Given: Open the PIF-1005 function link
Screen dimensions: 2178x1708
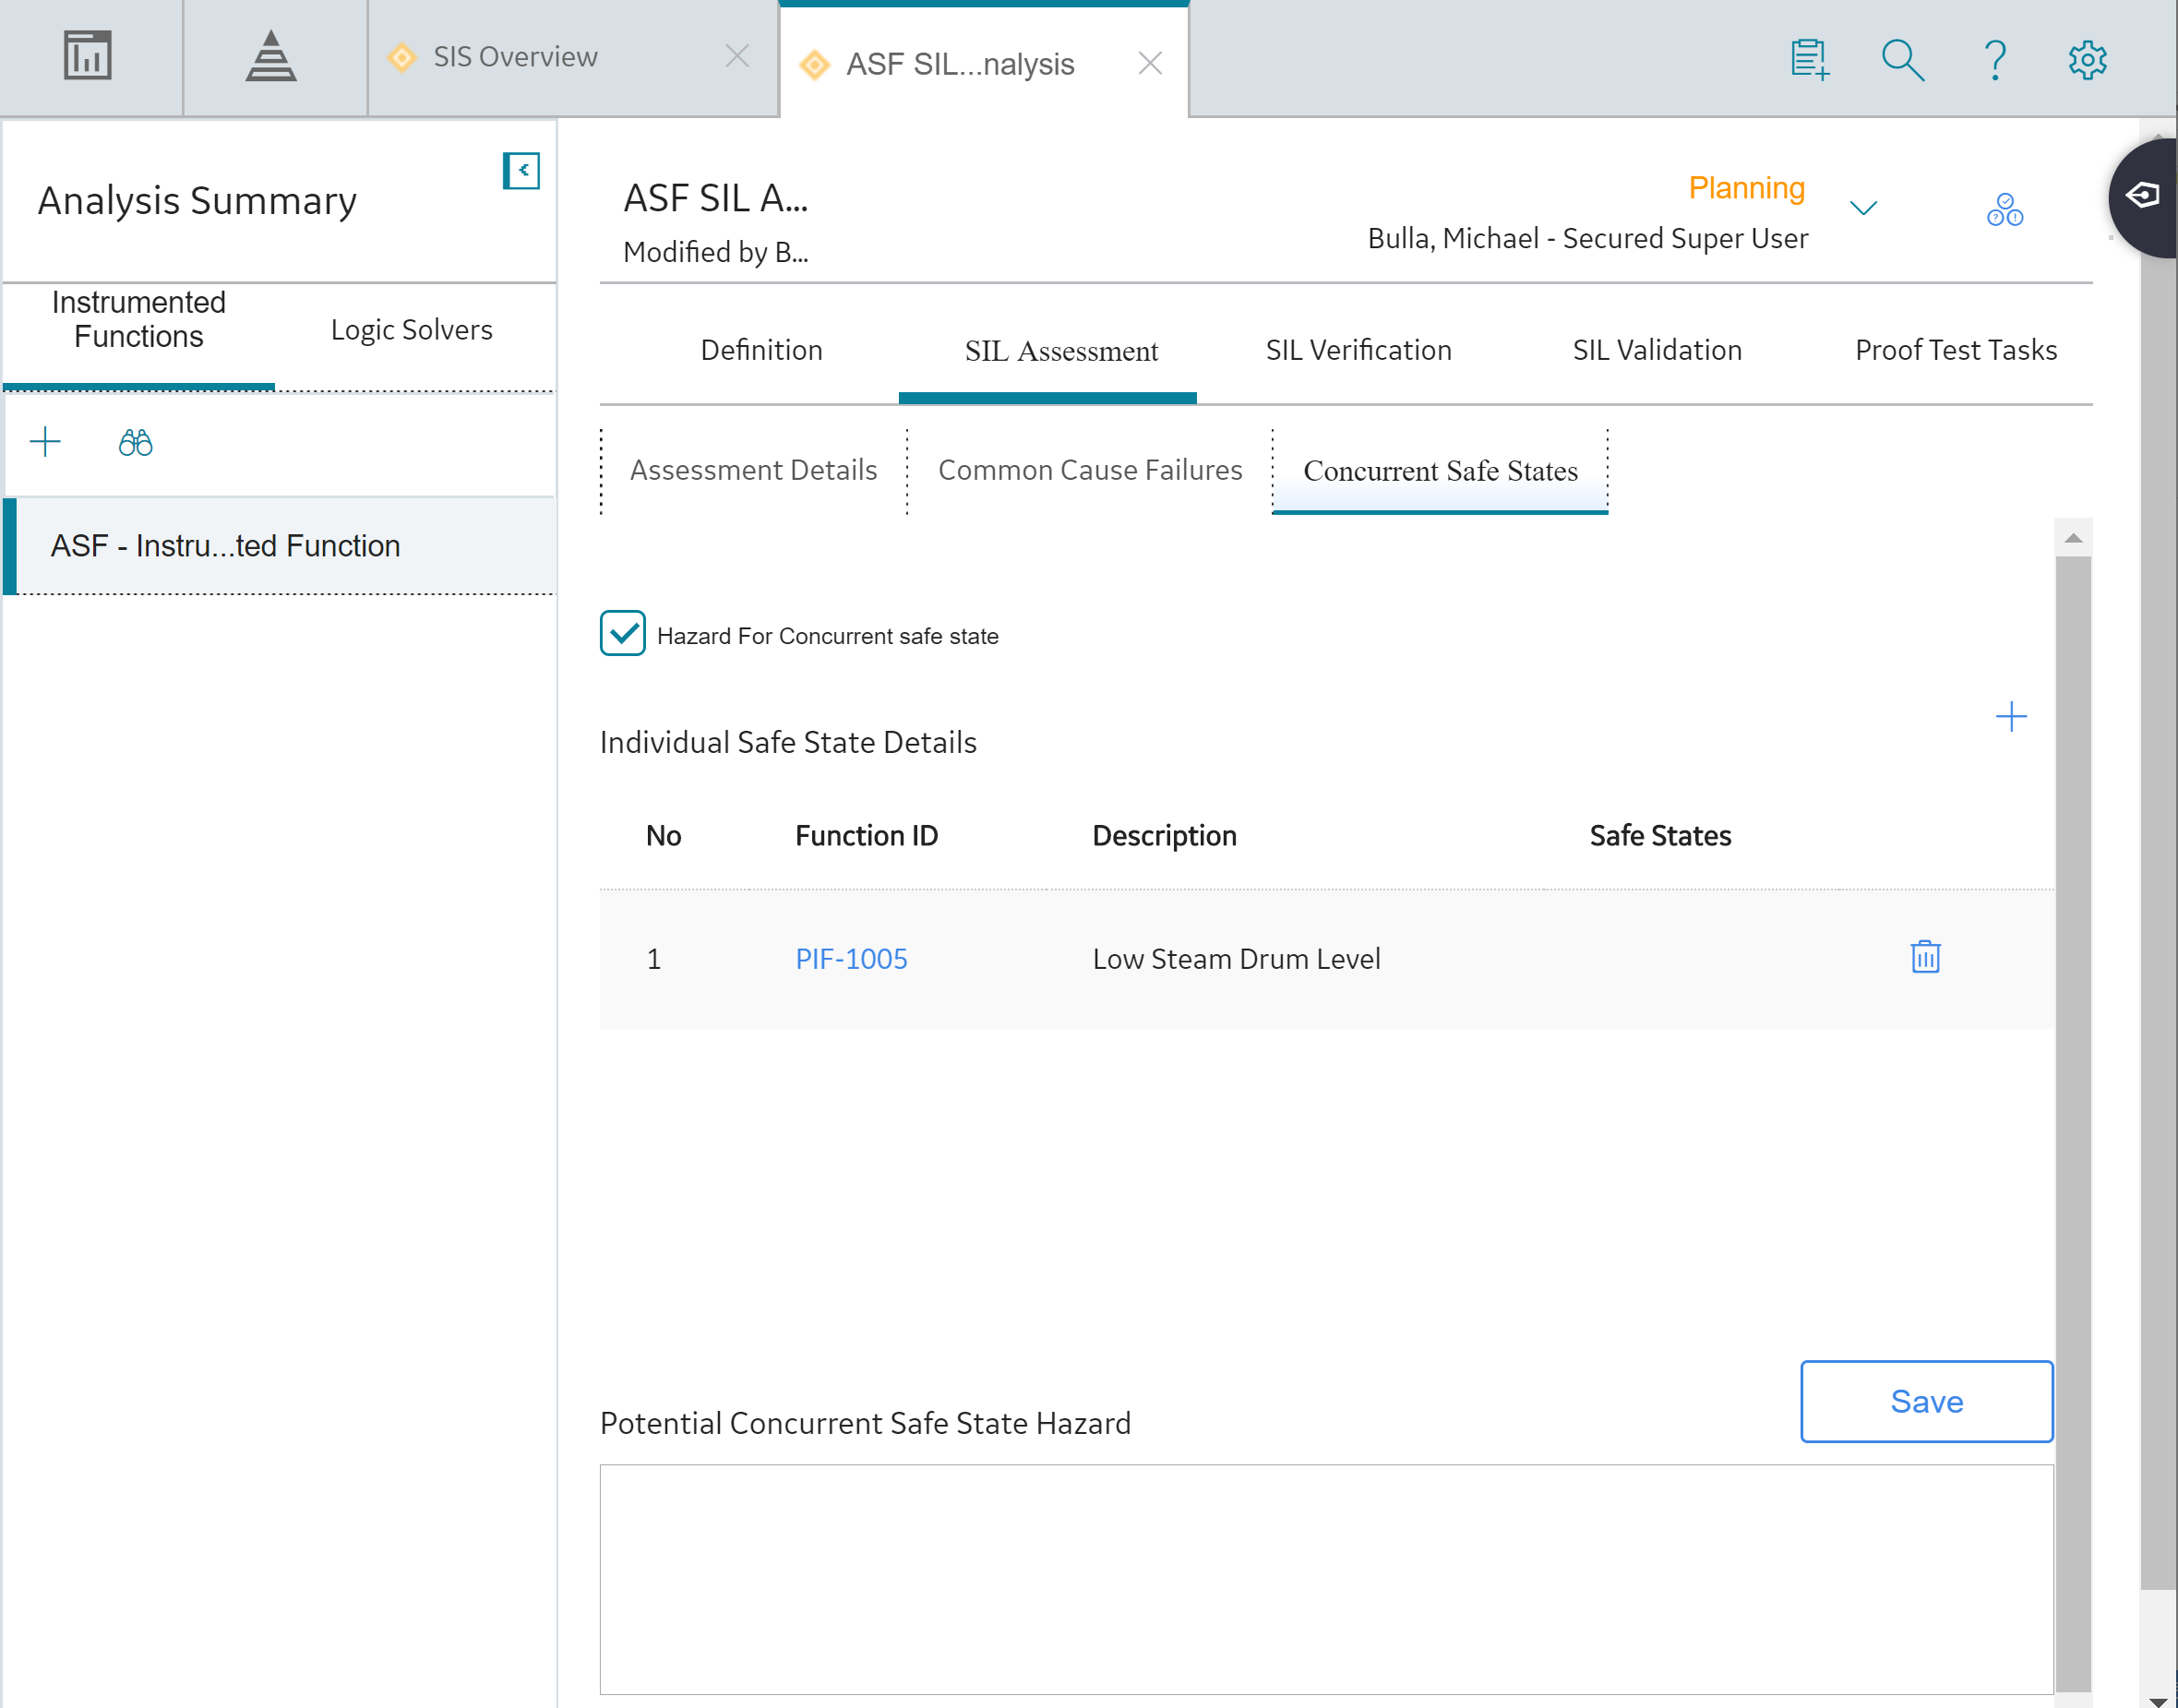Looking at the screenshot, I should tap(851, 959).
